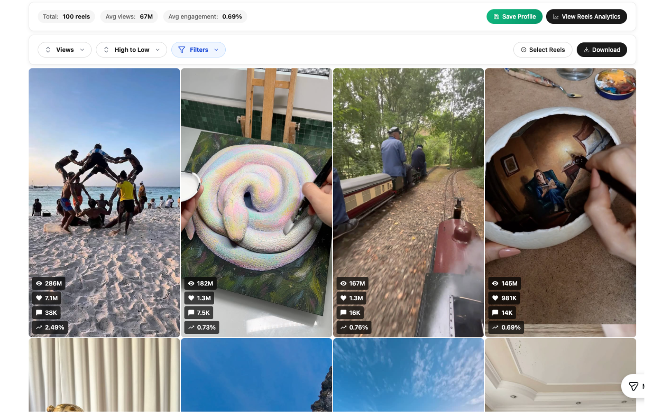Click the heart icon on the snake reel's 1.3M badge

pyautogui.click(x=191, y=298)
